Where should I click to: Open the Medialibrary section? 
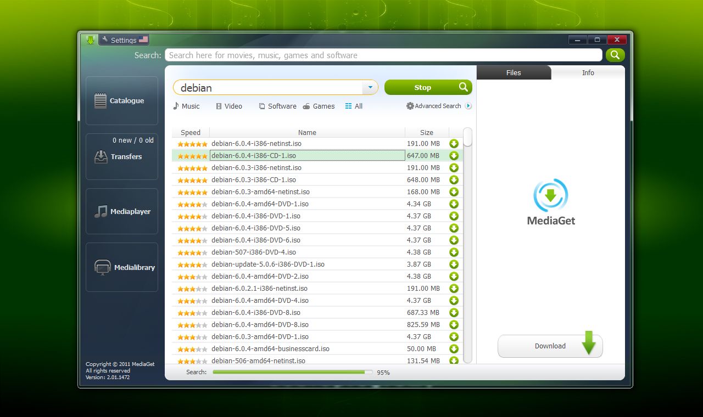pos(122,267)
